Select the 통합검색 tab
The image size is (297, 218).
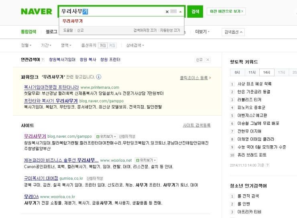click(28, 32)
